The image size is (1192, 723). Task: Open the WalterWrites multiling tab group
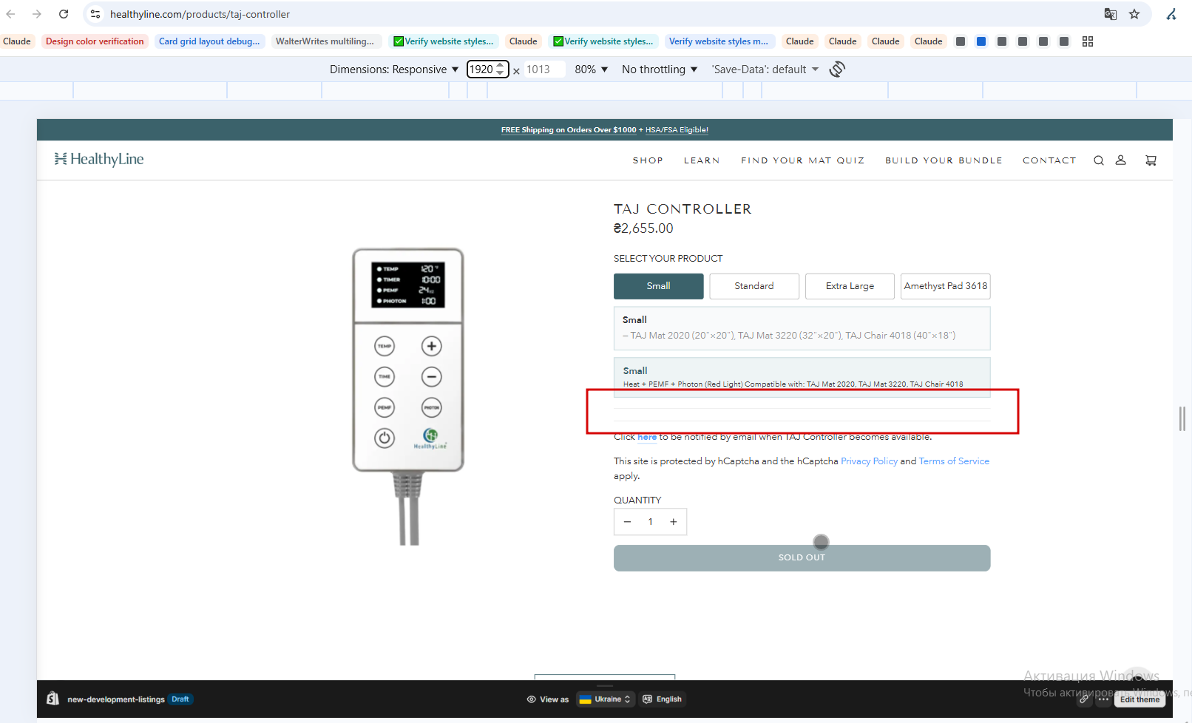pos(325,41)
